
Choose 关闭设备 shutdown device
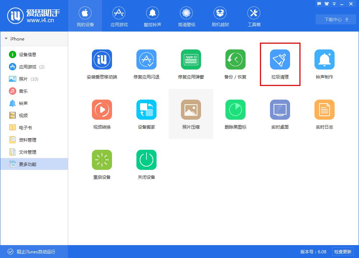tap(146, 164)
